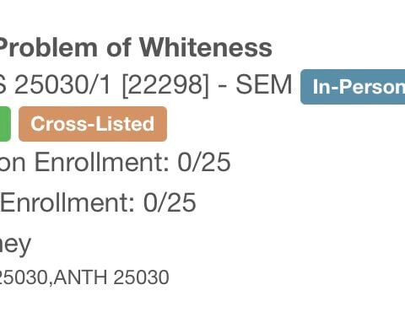Click the word 'Whiteness' in the title
Viewport: 405px width, 328px height.
pyautogui.click(x=206, y=47)
